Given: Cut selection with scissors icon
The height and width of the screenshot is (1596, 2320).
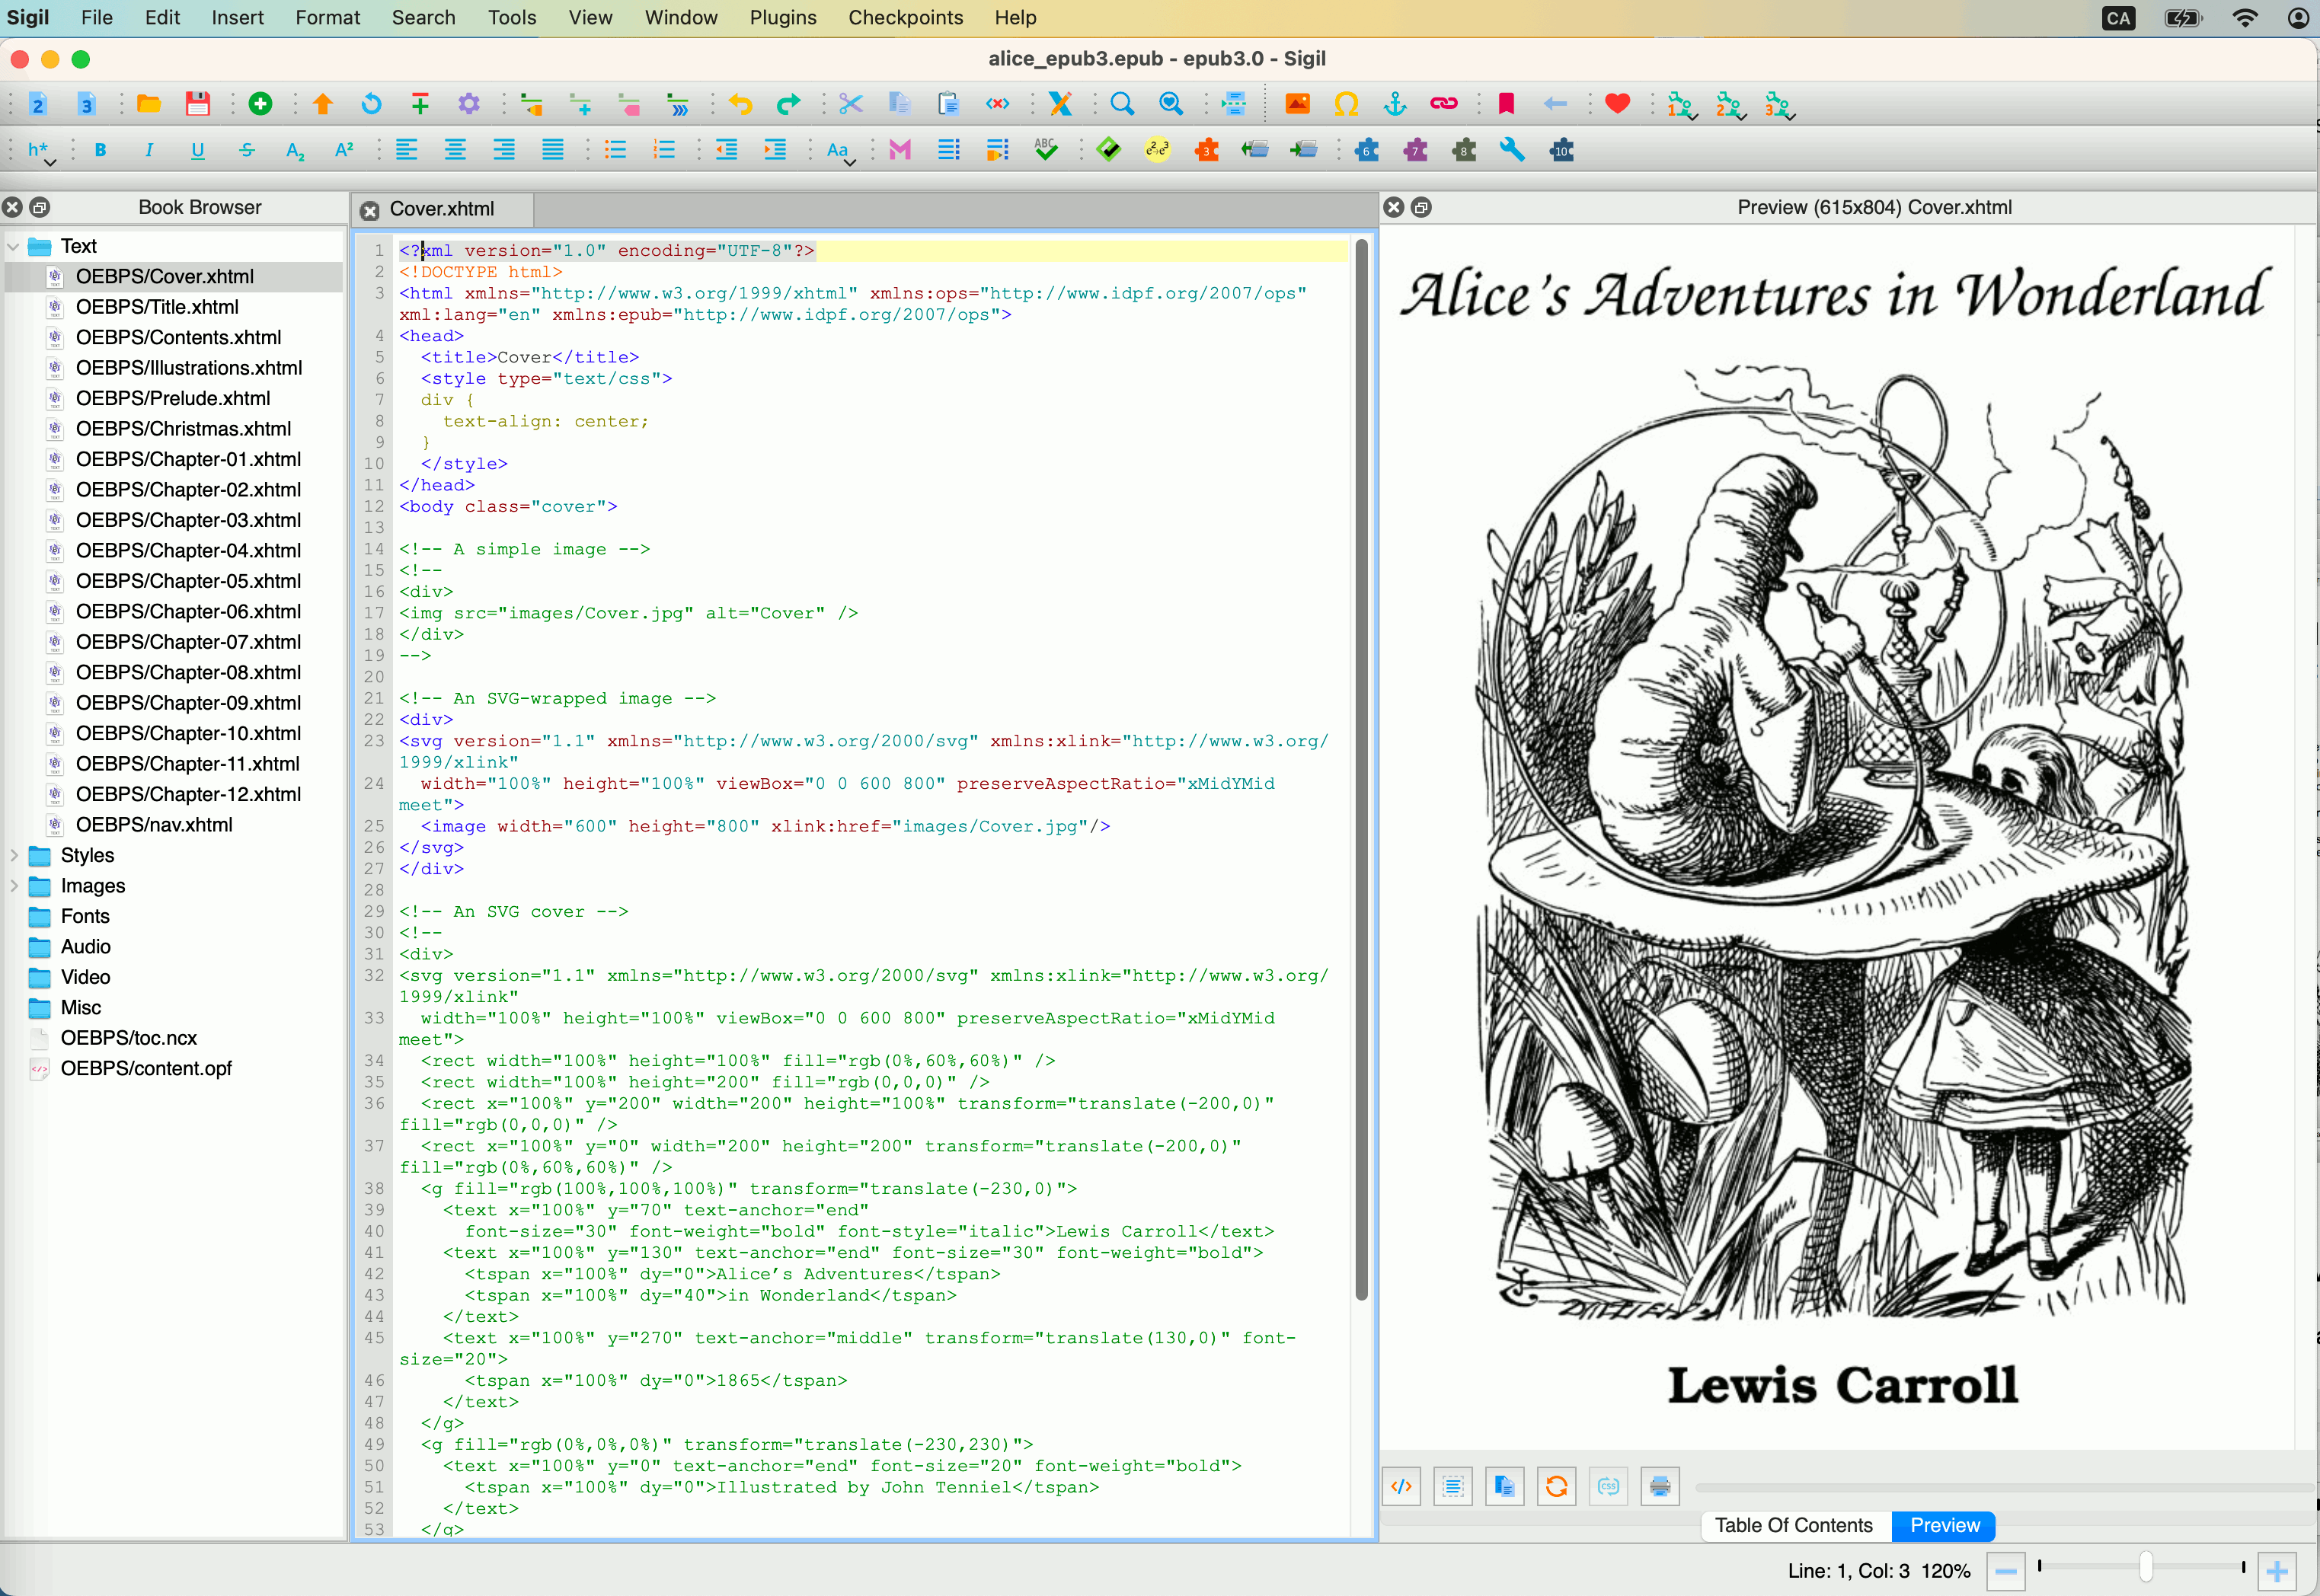Looking at the screenshot, I should (x=851, y=104).
